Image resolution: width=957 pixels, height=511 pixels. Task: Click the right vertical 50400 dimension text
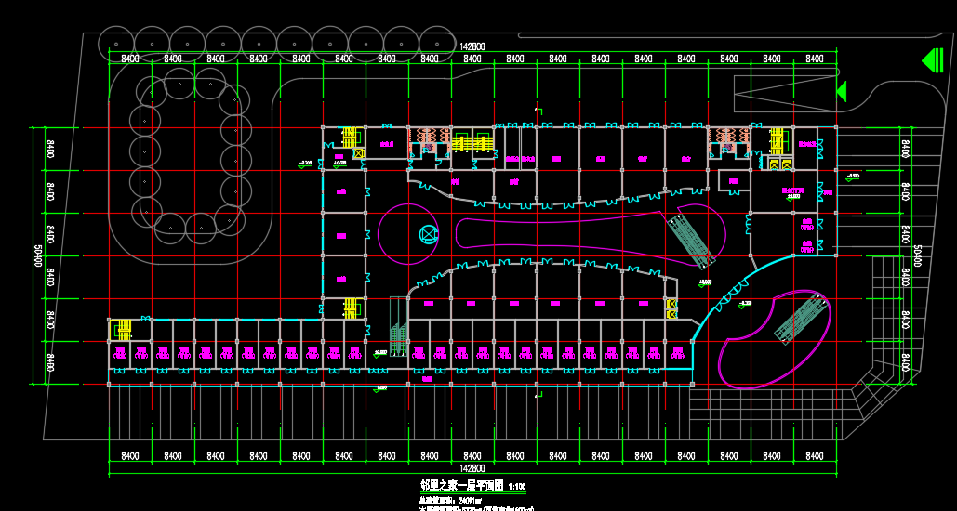click(917, 255)
